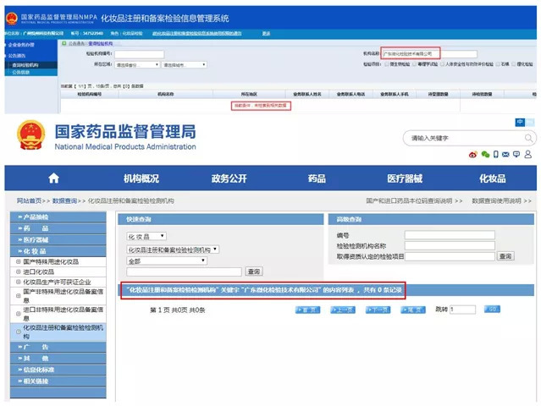This screenshot has height=406, width=541.
Task: Click the magnifier search icon
Action: [x=528, y=138]
